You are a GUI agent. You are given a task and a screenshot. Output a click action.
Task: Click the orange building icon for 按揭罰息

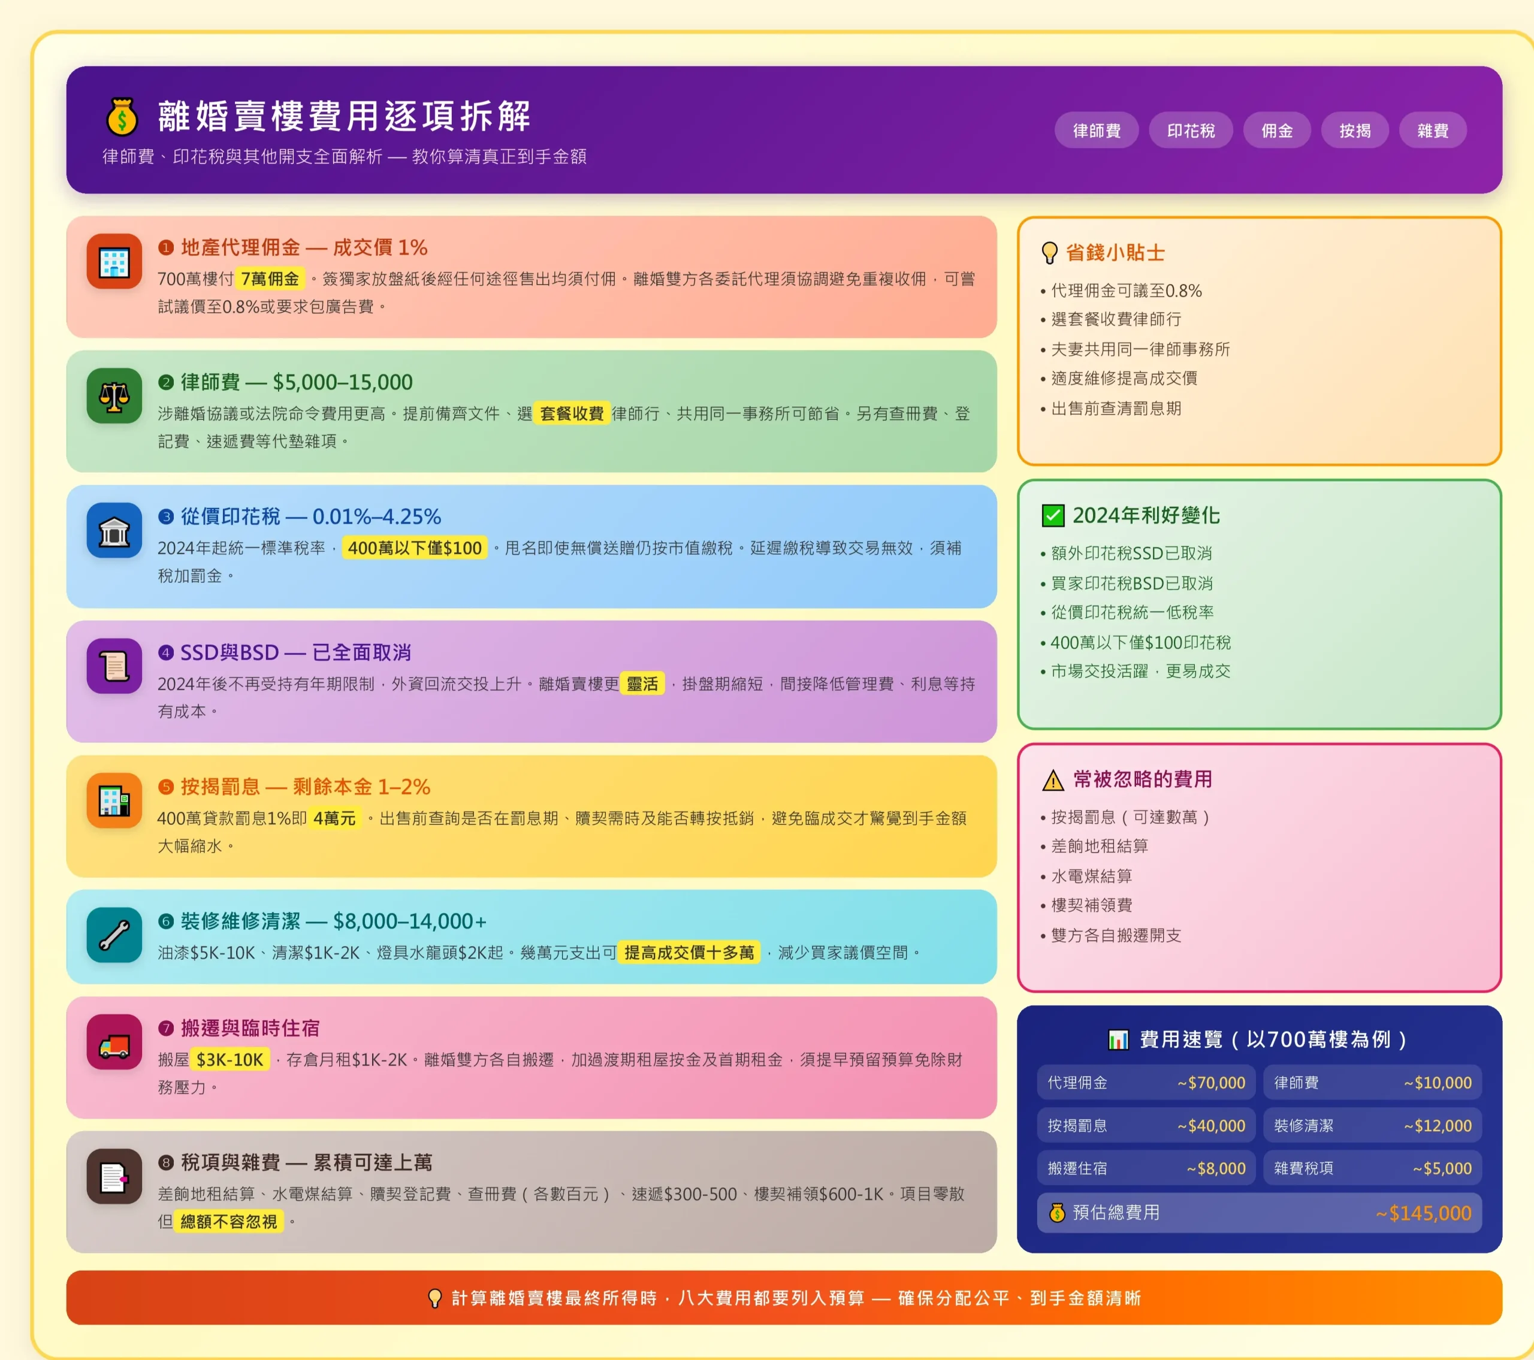[x=114, y=801]
